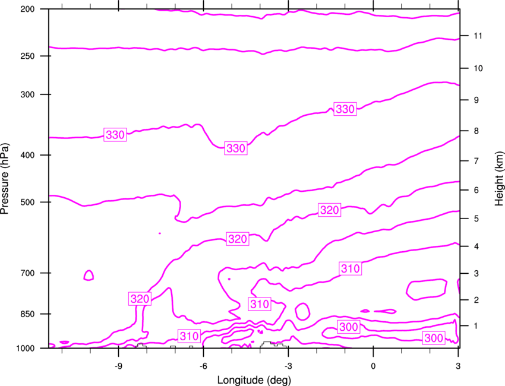This screenshot has height=386, width=505.
Task: Click the 300 contour label near longitude -1
Action: [x=349, y=327]
